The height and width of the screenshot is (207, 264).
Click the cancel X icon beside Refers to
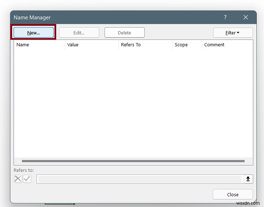point(18,179)
